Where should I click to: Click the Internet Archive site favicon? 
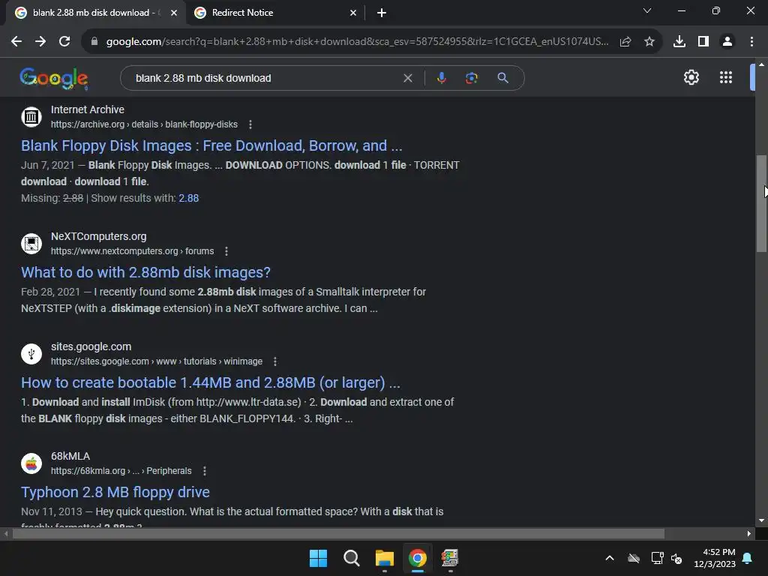[x=31, y=117]
